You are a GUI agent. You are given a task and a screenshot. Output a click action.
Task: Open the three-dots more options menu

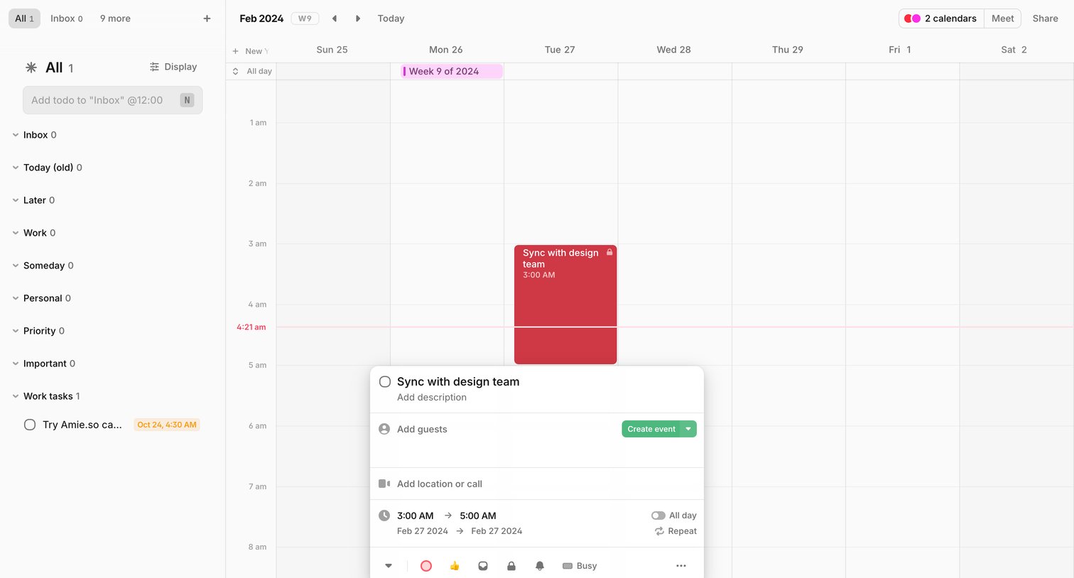click(681, 566)
